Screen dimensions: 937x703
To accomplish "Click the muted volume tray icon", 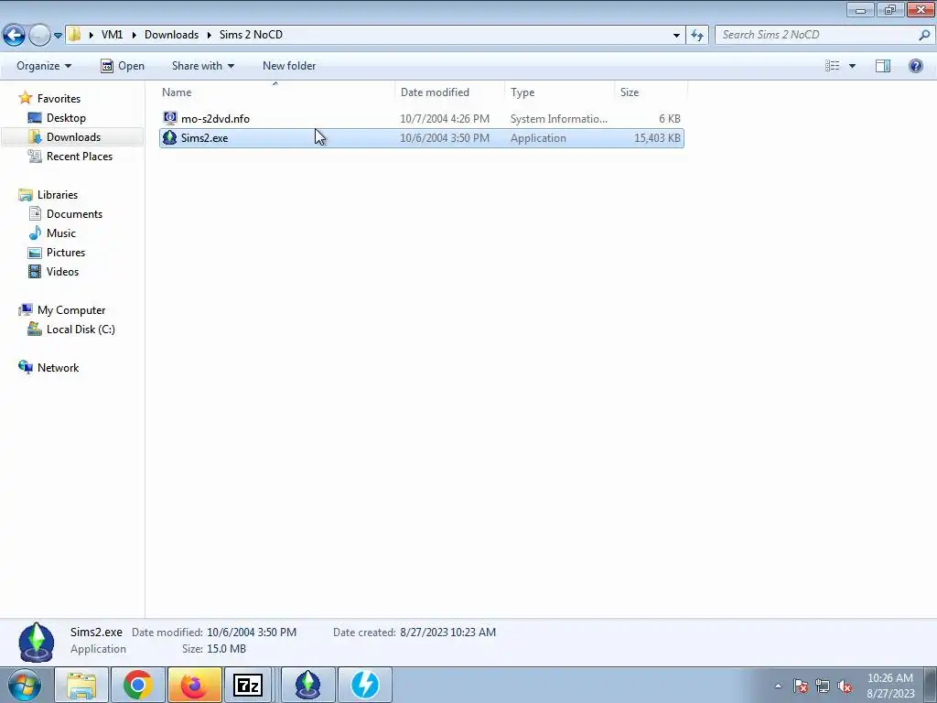I will tap(845, 687).
